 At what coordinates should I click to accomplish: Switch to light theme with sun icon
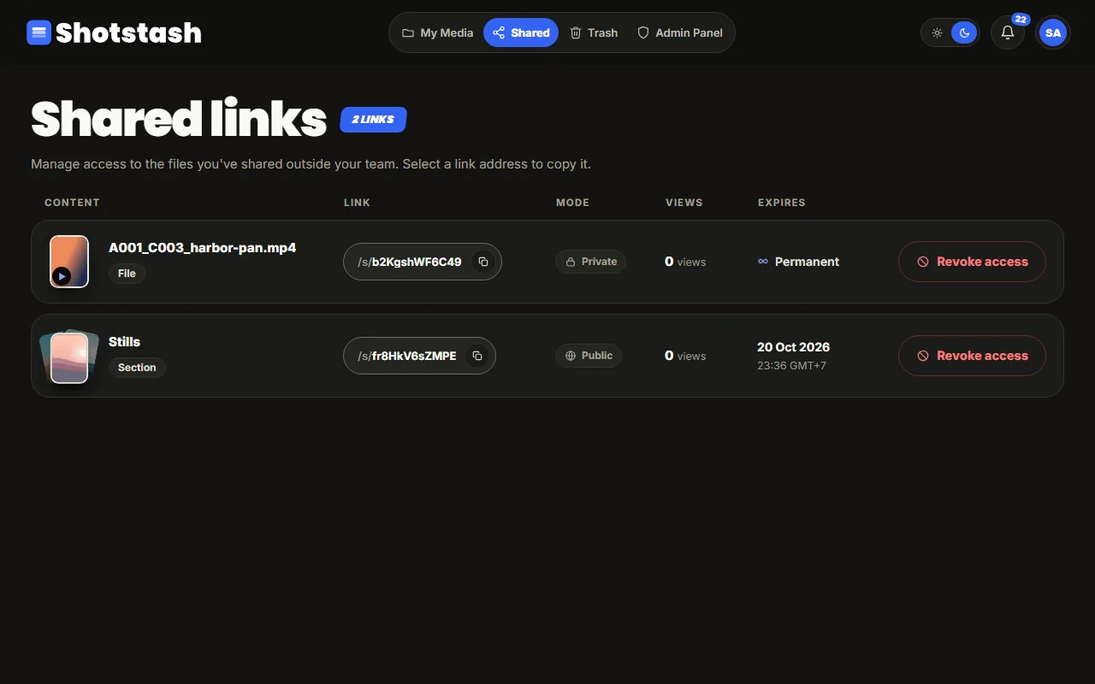pos(938,32)
